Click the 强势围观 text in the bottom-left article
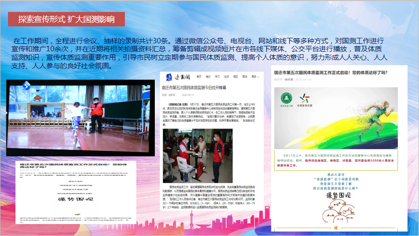 [x=75, y=199]
